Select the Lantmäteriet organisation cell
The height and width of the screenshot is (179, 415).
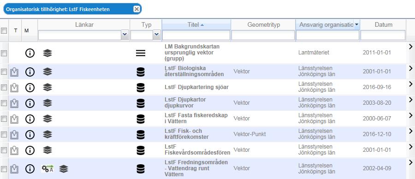pos(314,53)
